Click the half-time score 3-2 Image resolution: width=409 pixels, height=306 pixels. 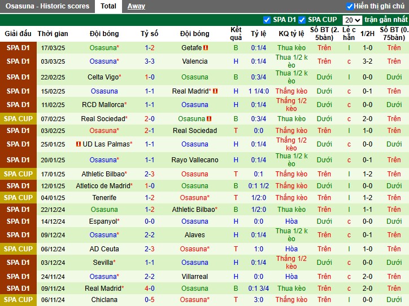point(367,61)
